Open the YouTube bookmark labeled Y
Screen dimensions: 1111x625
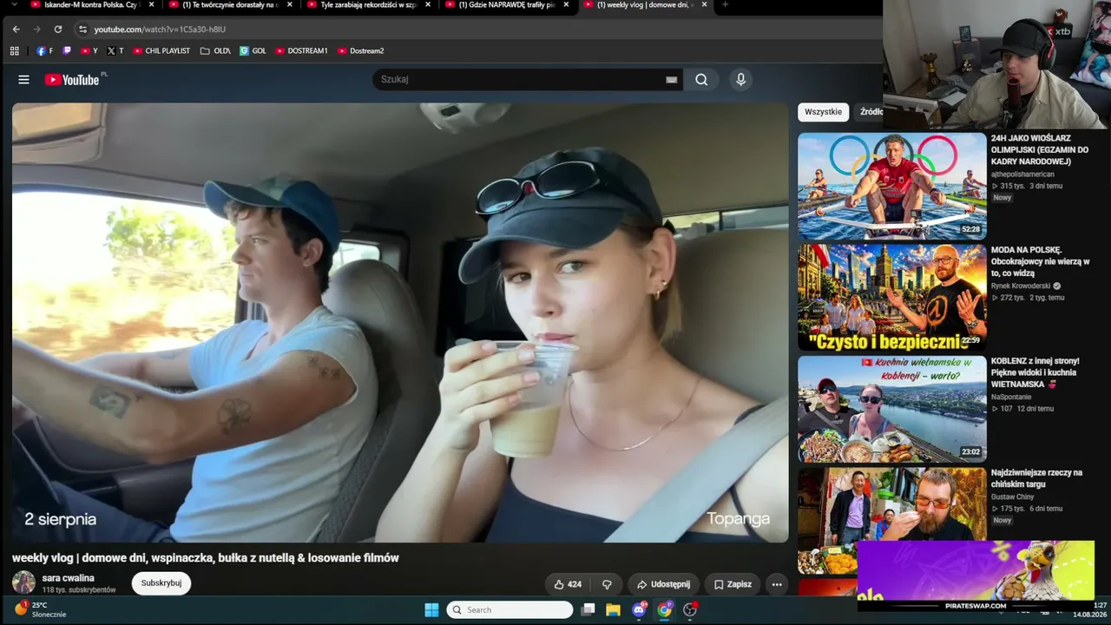pos(89,51)
